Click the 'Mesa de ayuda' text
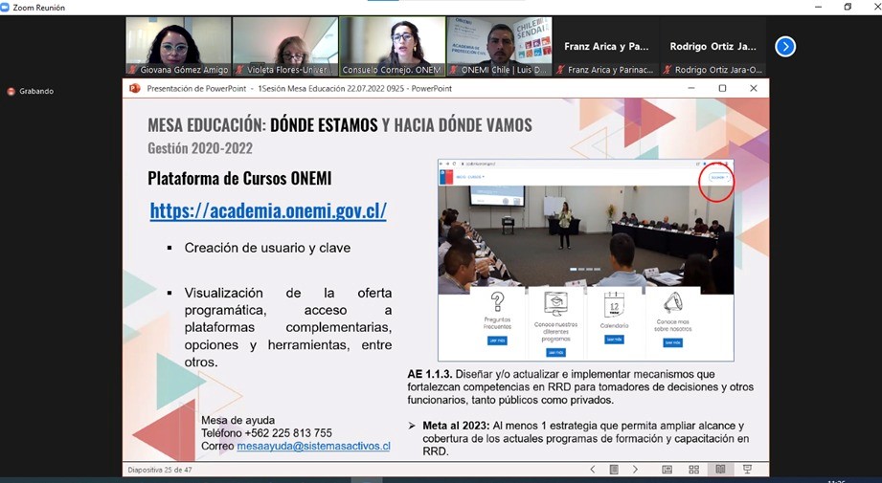This screenshot has height=483, width=882. pos(237,420)
